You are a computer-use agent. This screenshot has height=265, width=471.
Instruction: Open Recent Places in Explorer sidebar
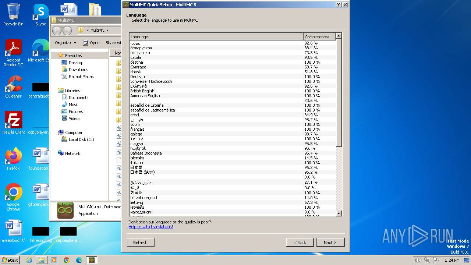tap(81, 77)
